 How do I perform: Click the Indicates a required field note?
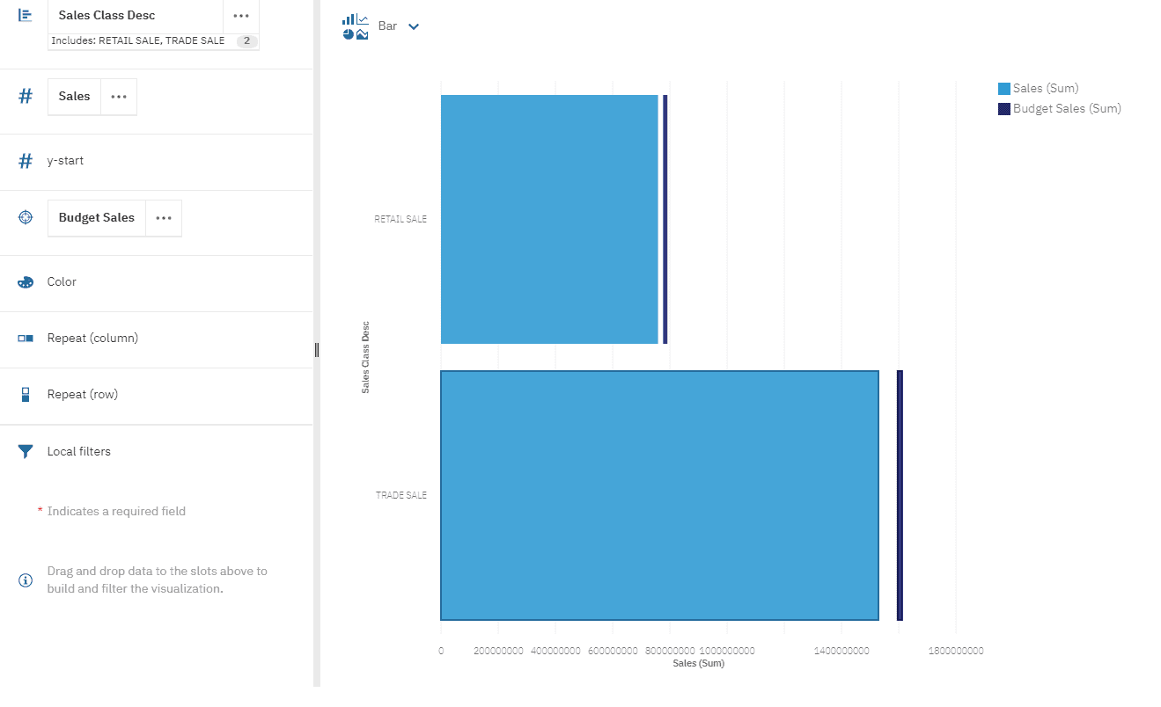click(116, 512)
